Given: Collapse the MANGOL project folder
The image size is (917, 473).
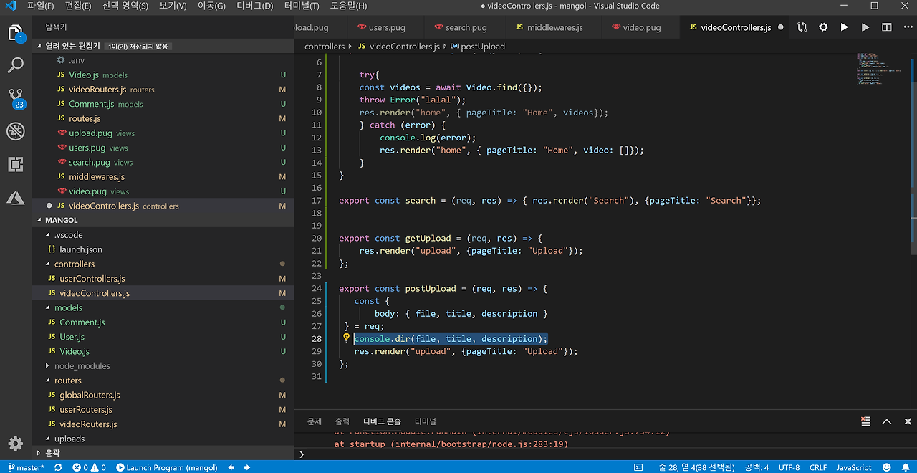Looking at the screenshot, I should click(40, 220).
